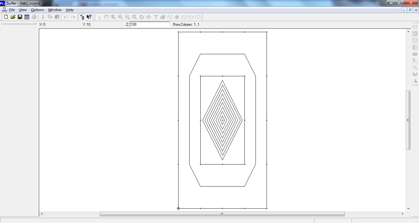419x223 pixels.
Task: Click the Undo arrow icon
Action: 66,17
